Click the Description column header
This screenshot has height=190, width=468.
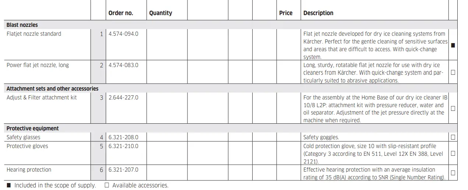pyautogui.click(x=318, y=13)
